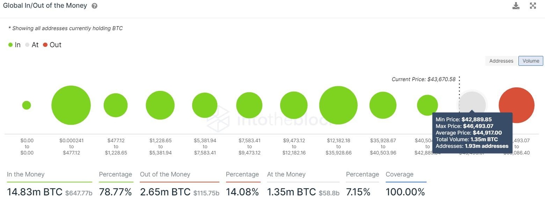Click the $5,381.94 to $7,583.41 bubble
Image resolution: width=545 pixels, height=209 pixels.
(205, 105)
